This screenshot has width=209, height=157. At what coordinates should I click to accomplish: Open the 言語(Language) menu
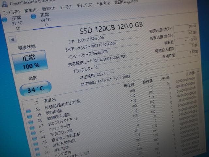coord(126,2)
